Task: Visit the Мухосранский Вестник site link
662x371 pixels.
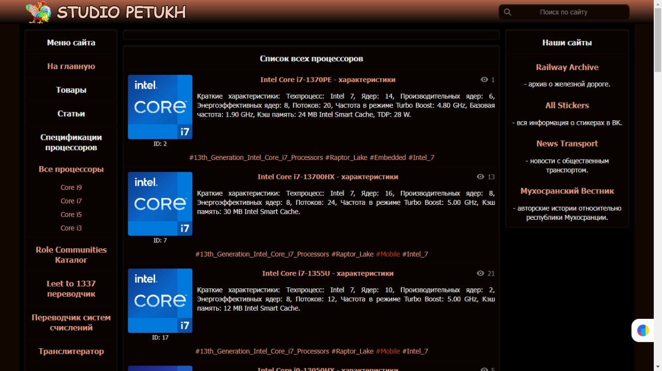Action: click(x=567, y=191)
